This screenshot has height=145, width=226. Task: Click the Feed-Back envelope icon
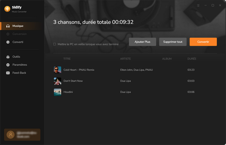tap(8, 73)
